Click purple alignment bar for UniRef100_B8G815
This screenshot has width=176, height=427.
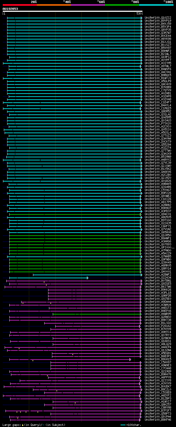point(69,359)
